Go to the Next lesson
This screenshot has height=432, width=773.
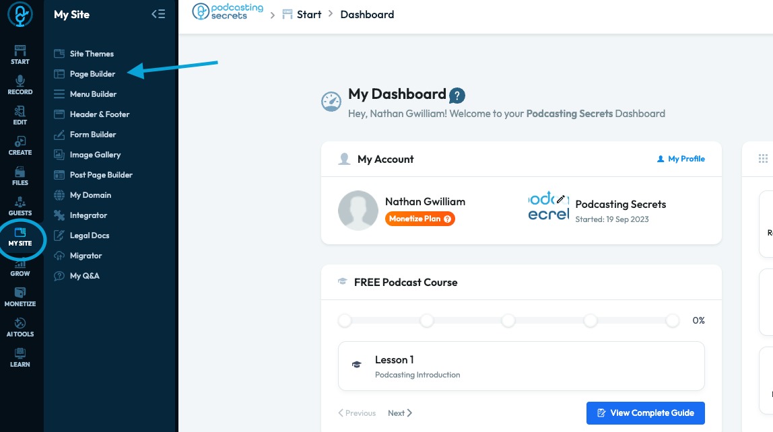[x=400, y=412]
